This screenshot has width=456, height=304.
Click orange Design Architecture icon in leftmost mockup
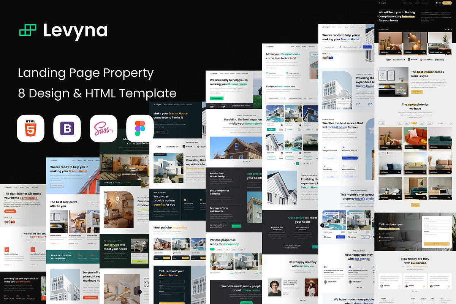point(7,249)
